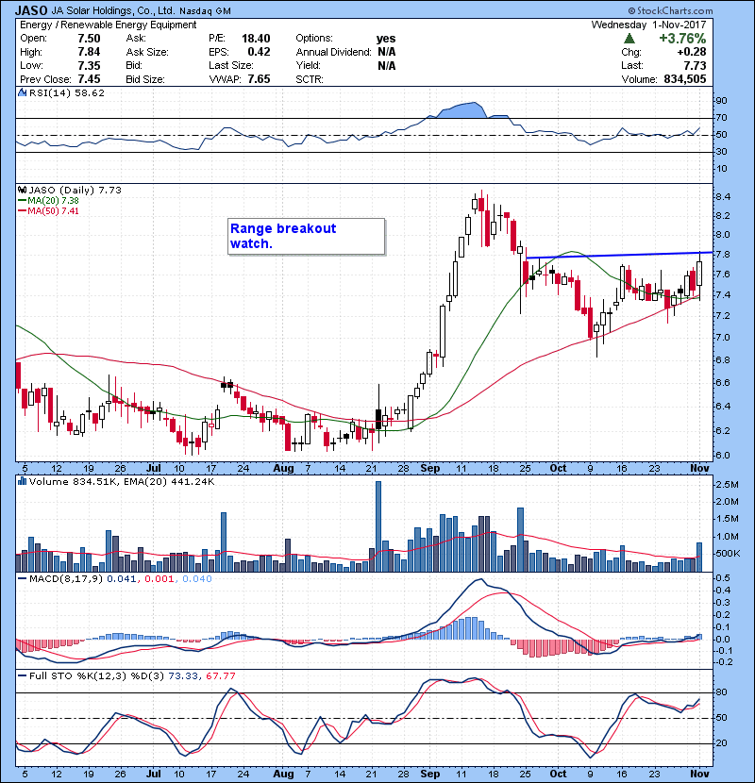Click the company name "JA Solar Holdings, Co., Ltd."
This screenshot has height=783, width=755.
coord(113,11)
